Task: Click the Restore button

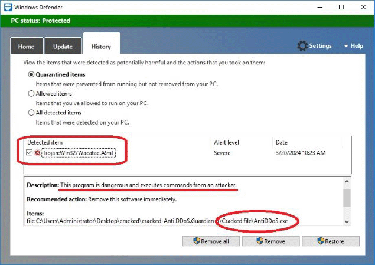Action: click(331, 241)
